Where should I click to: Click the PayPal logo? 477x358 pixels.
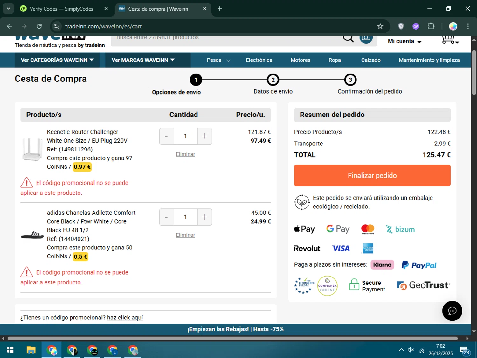click(x=419, y=265)
